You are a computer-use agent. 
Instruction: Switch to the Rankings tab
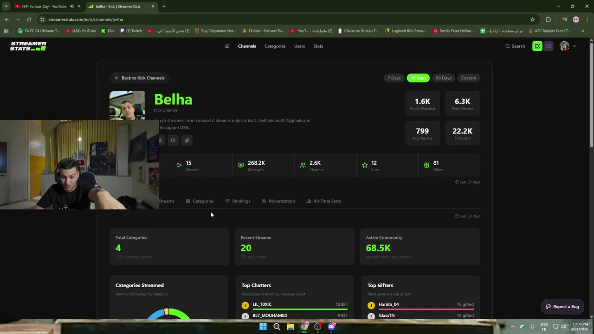tap(238, 201)
